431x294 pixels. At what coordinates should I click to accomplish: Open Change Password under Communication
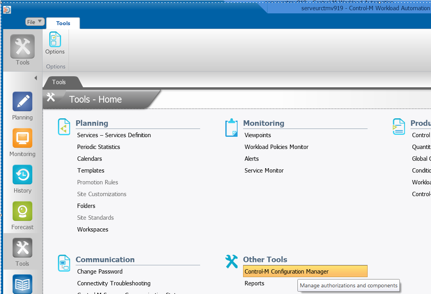pos(100,272)
